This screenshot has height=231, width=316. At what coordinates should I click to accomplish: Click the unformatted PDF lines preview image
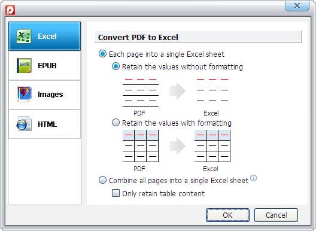click(x=141, y=92)
